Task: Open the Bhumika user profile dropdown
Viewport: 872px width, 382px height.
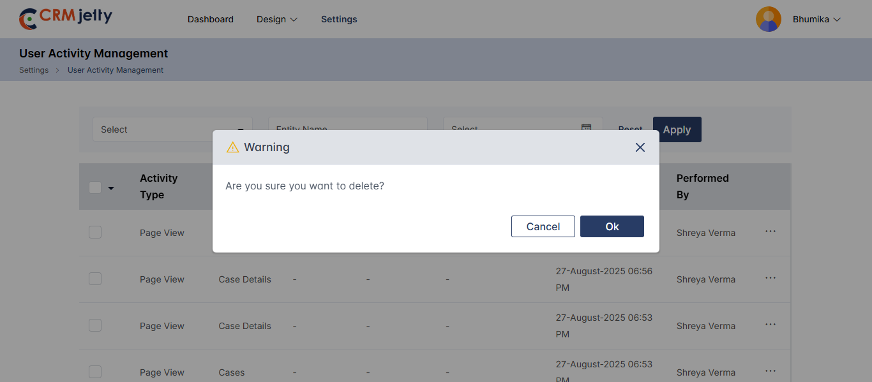Action: click(816, 19)
